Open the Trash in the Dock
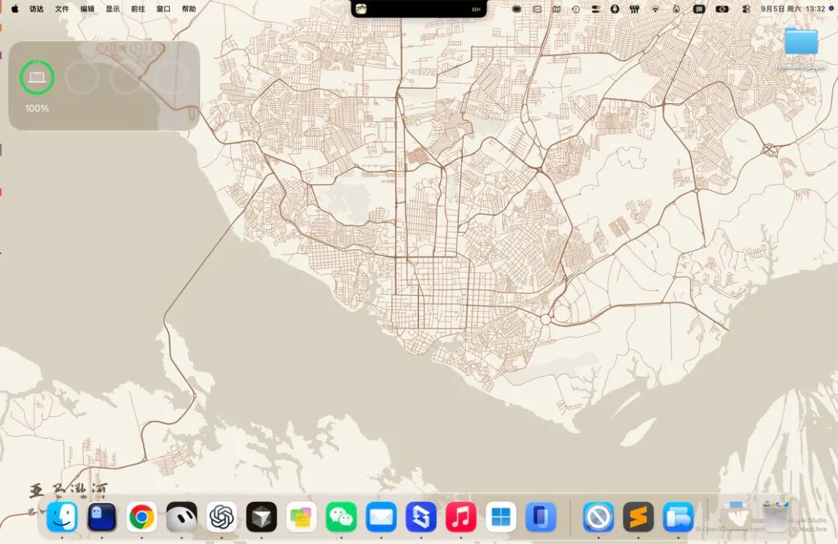This screenshot has width=838, height=544. pyautogui.click(x=775, y=517)
